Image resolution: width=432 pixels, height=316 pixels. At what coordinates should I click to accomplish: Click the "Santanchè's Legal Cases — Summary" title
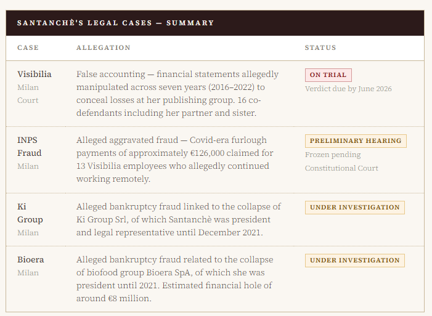(115, 23)
